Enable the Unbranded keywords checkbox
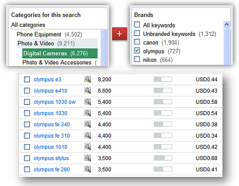This screenshot has height=186, width=239. [x=137, y=33]
